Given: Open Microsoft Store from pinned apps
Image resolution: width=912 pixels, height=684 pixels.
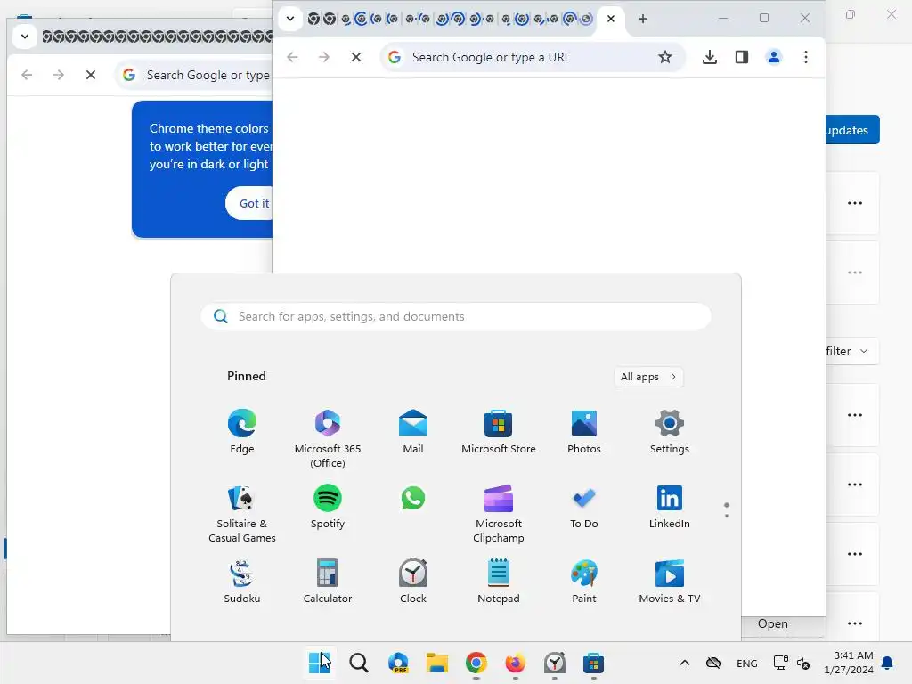Looking at the screenshot, I should tap(499, 432).
